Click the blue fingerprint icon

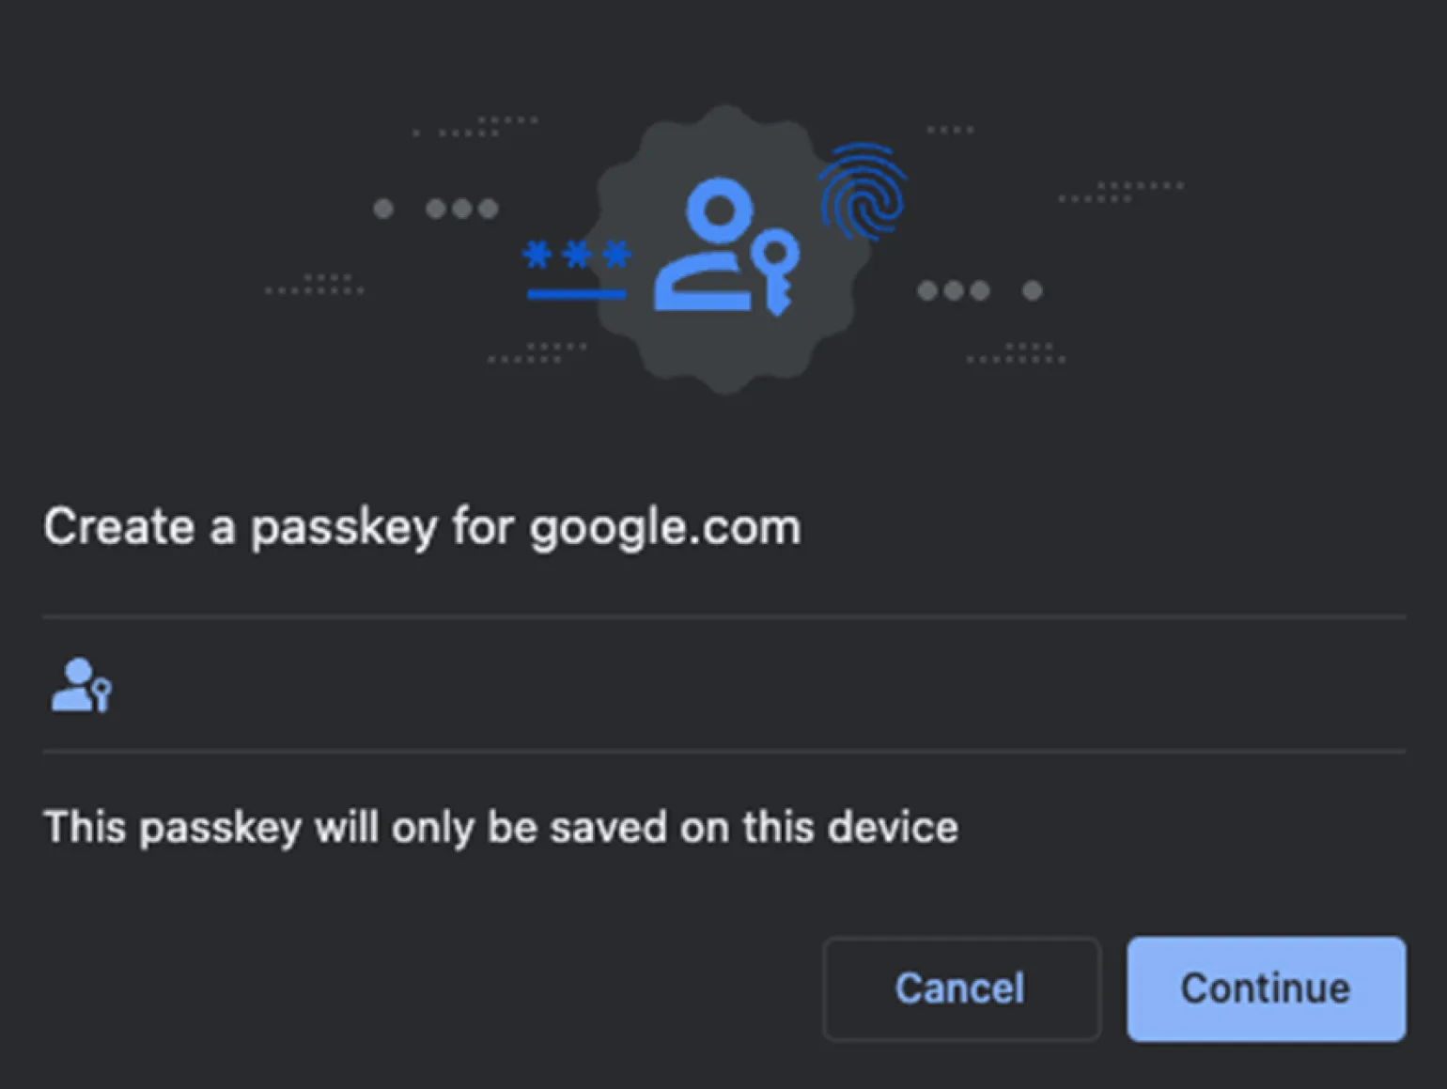point(862,191)
